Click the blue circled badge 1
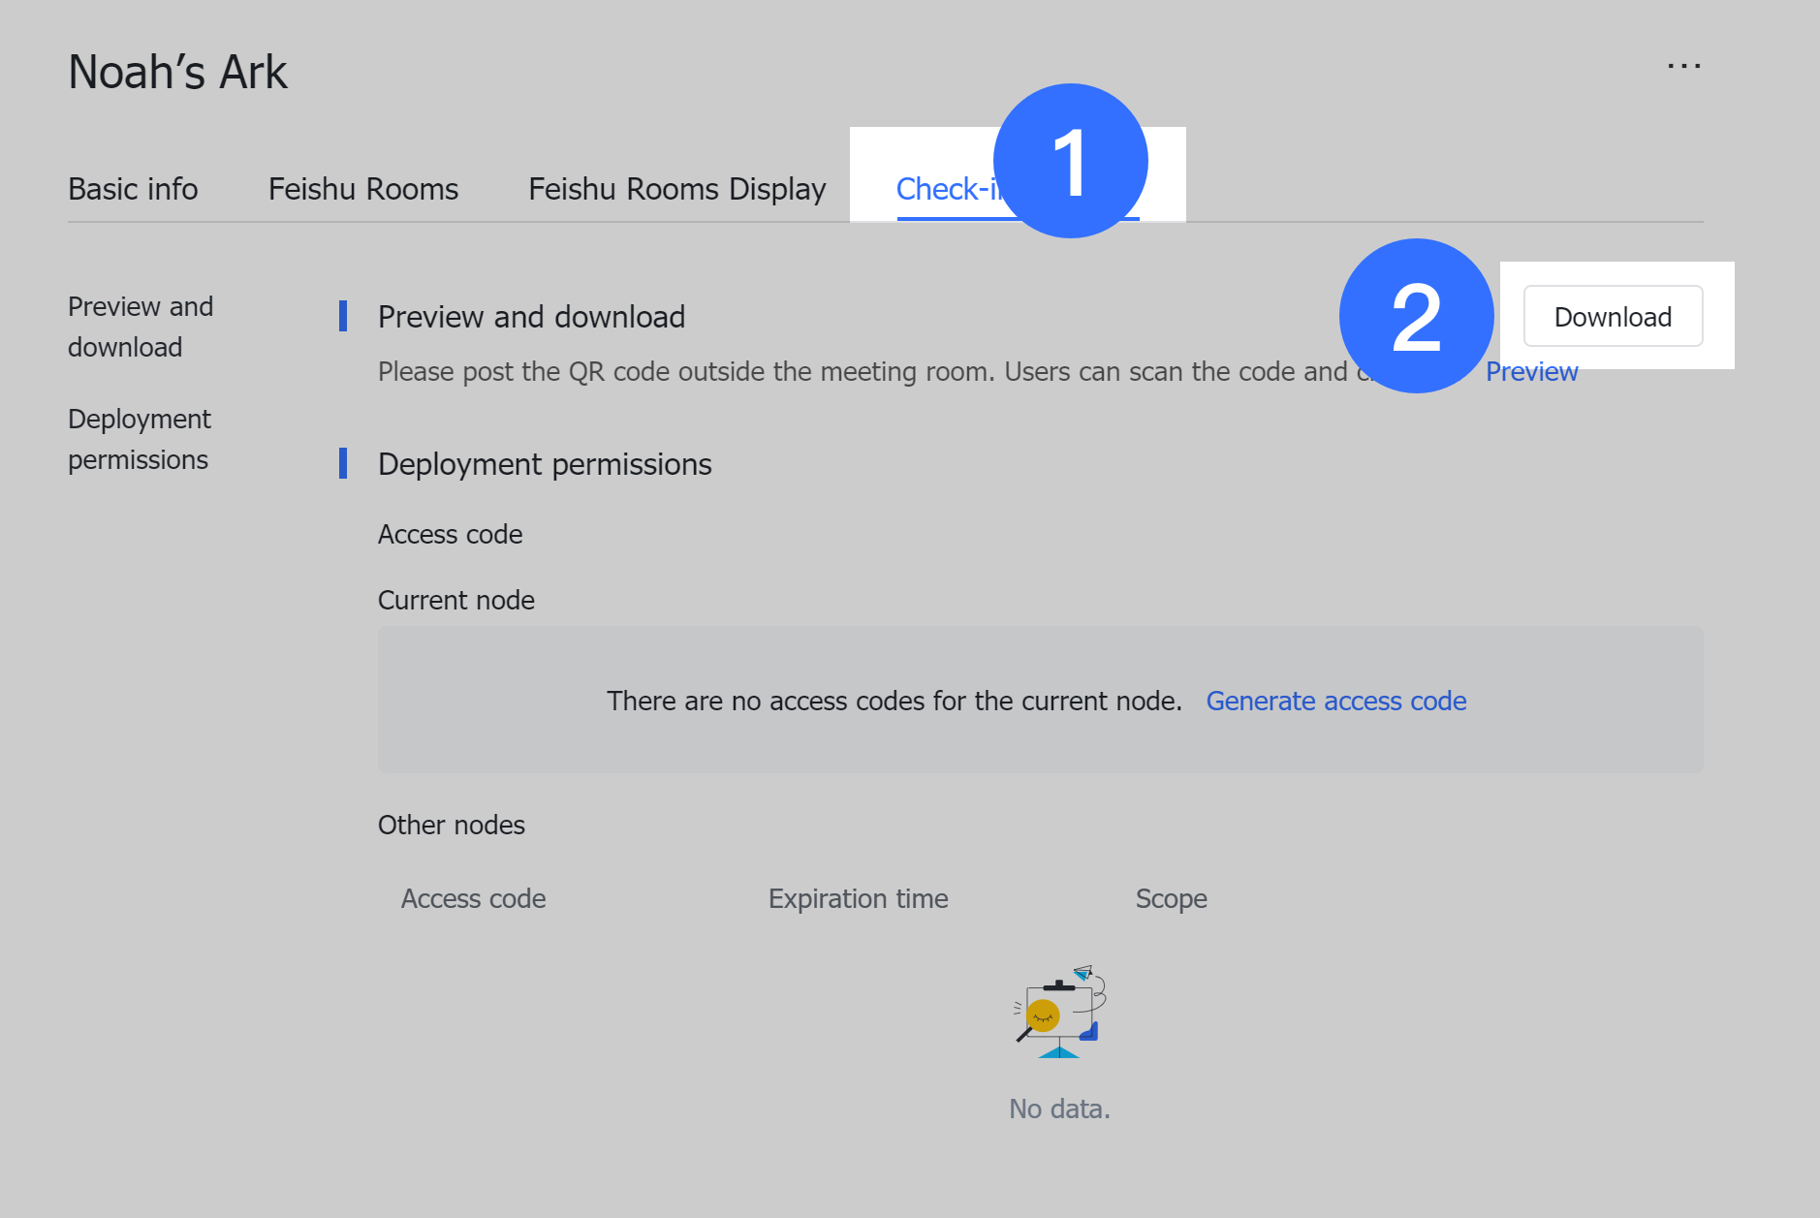The height and width of the screenshot is (1218, 1820). coord(1070,161)
